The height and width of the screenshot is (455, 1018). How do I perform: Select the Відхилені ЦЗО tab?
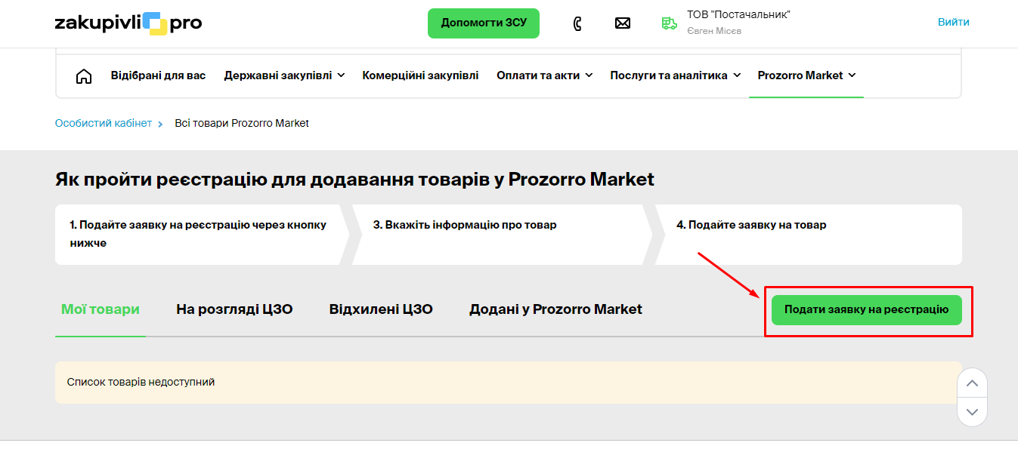pyautogui.click(x=381, y=309)
